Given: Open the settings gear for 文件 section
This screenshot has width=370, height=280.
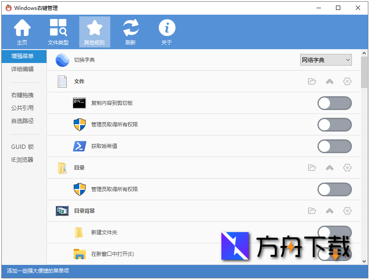Looking at the screenshot, I should [x=347, y=81].
